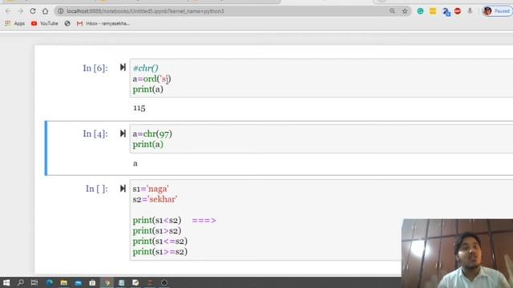Open the red adblock extension
The width and height of the screenshot is (513, 288).
coord(458,11)
